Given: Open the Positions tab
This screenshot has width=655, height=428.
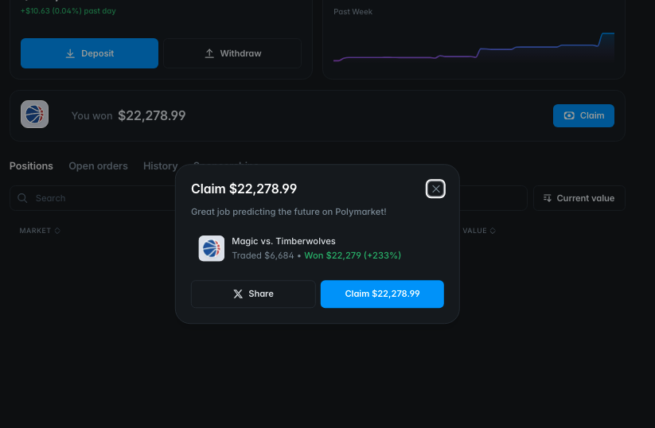Looking at the screenshot, I should click(31, 165).
